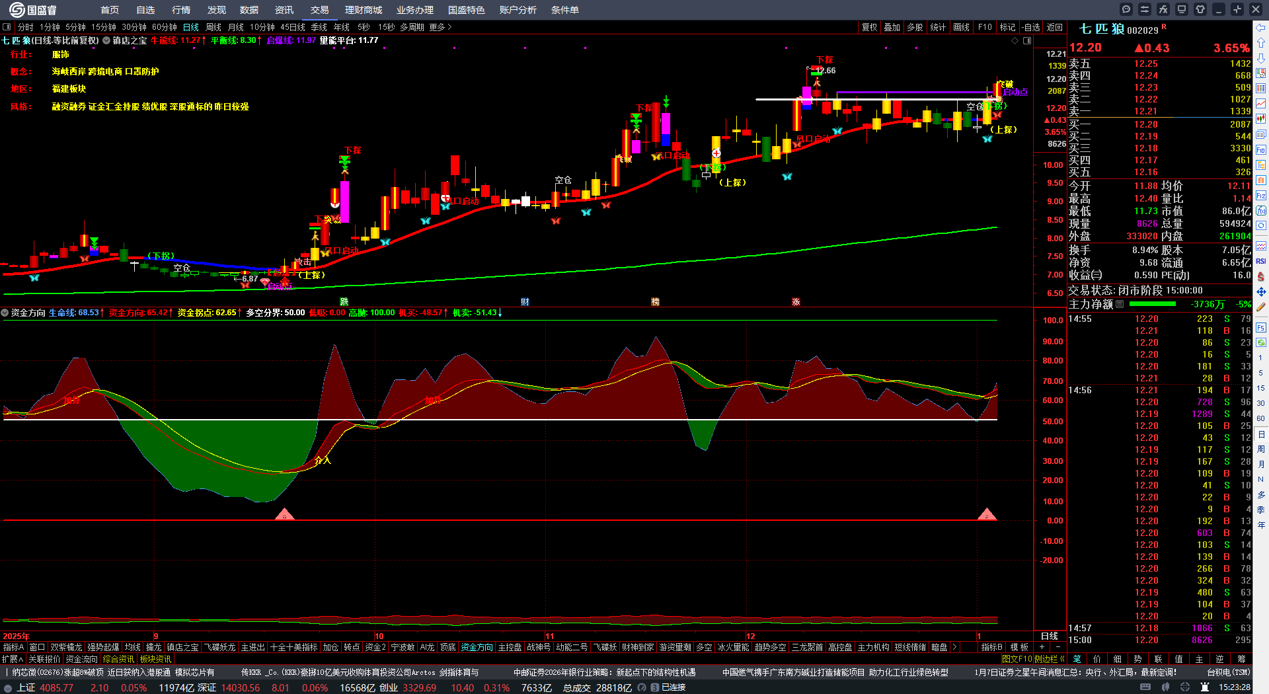Click the blue 财 event marker on timeline
This screenshot has width=1269, height=694.
(525, 301)
